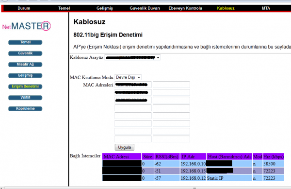Click second MAC address field in right column
The height and width of the screenshot is (189, 291).
tap(171, 92)
